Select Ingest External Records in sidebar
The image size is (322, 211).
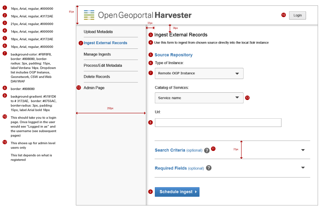tap(105, 43)
